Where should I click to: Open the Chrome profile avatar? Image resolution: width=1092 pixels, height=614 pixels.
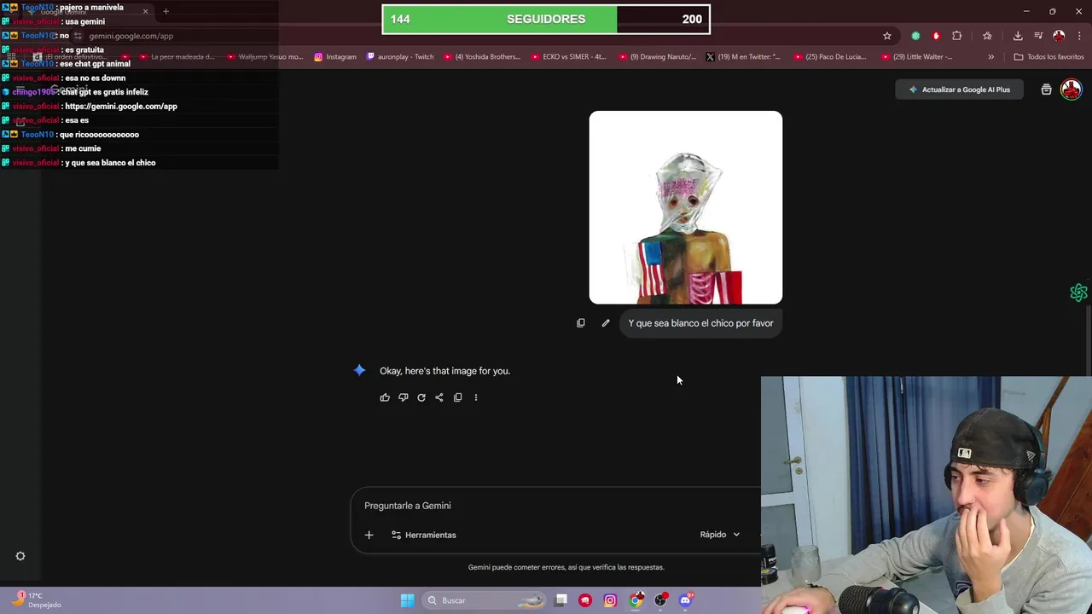click(x=1059, y=36)
